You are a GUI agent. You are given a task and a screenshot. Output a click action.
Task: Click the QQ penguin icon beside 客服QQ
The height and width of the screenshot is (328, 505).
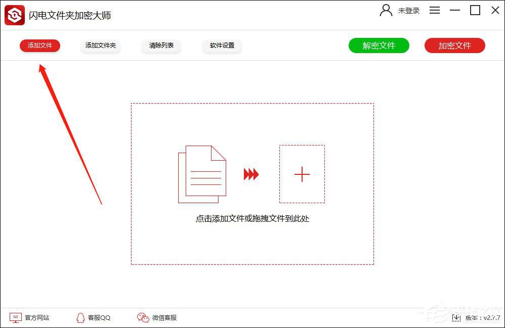click(80, 317)
